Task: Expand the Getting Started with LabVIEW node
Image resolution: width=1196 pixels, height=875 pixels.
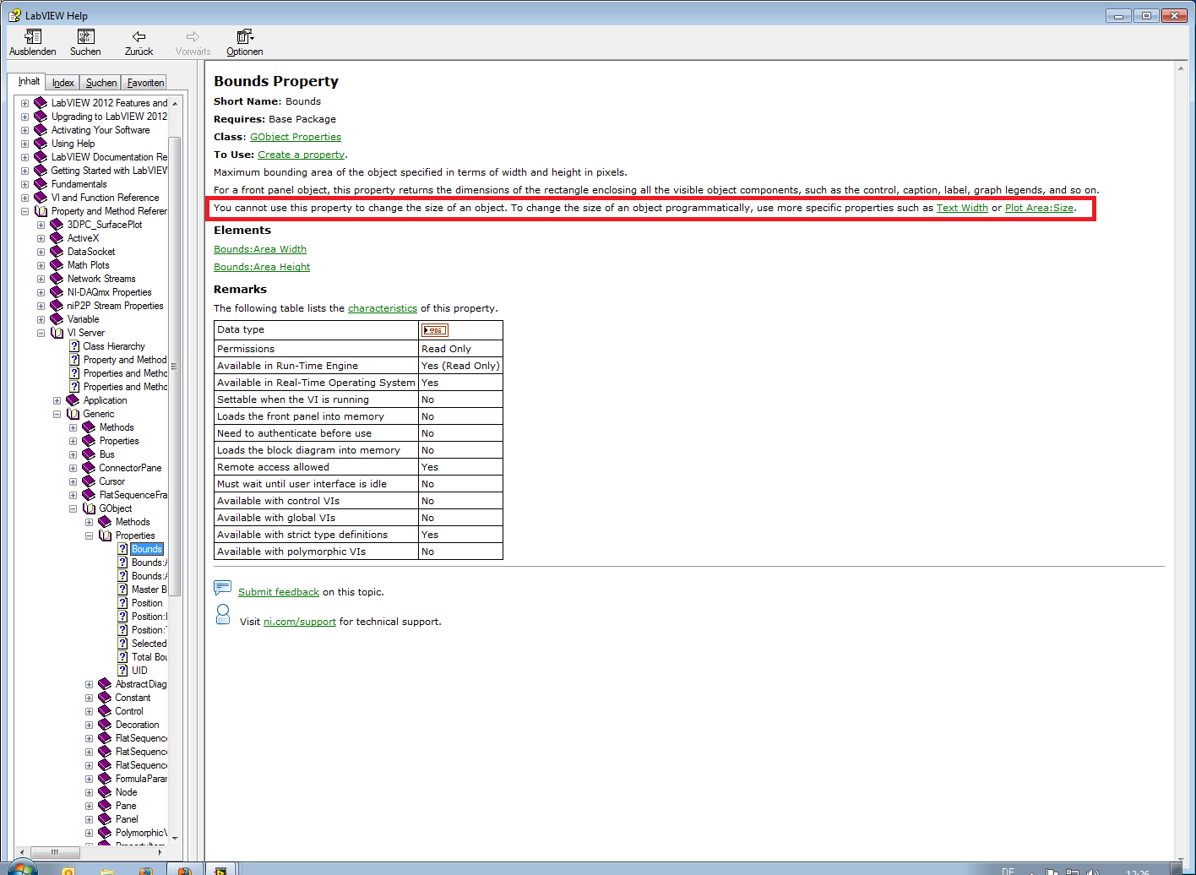Action: point(24,171)
